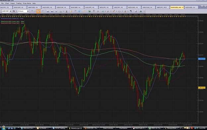Click the dark blue paint icon

131,11
